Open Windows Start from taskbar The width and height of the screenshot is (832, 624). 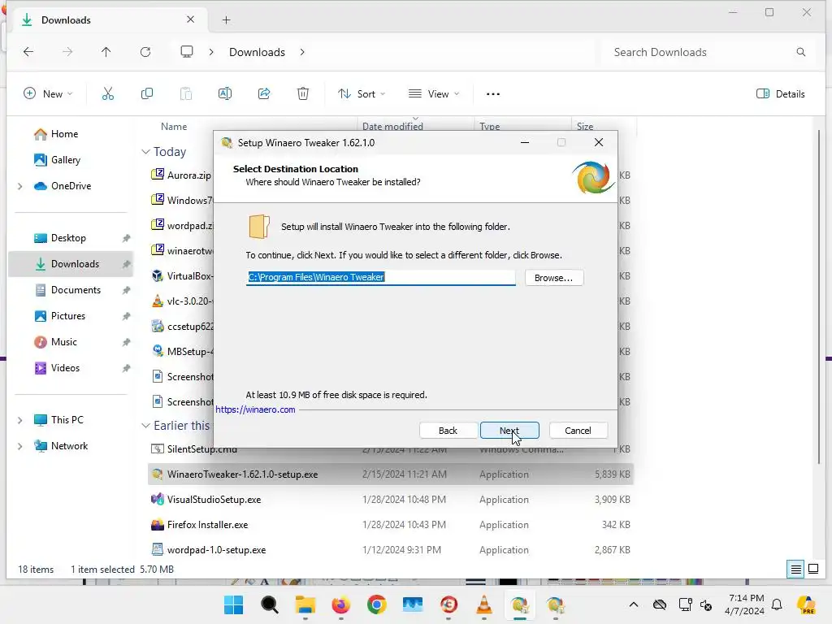[233, 604]
